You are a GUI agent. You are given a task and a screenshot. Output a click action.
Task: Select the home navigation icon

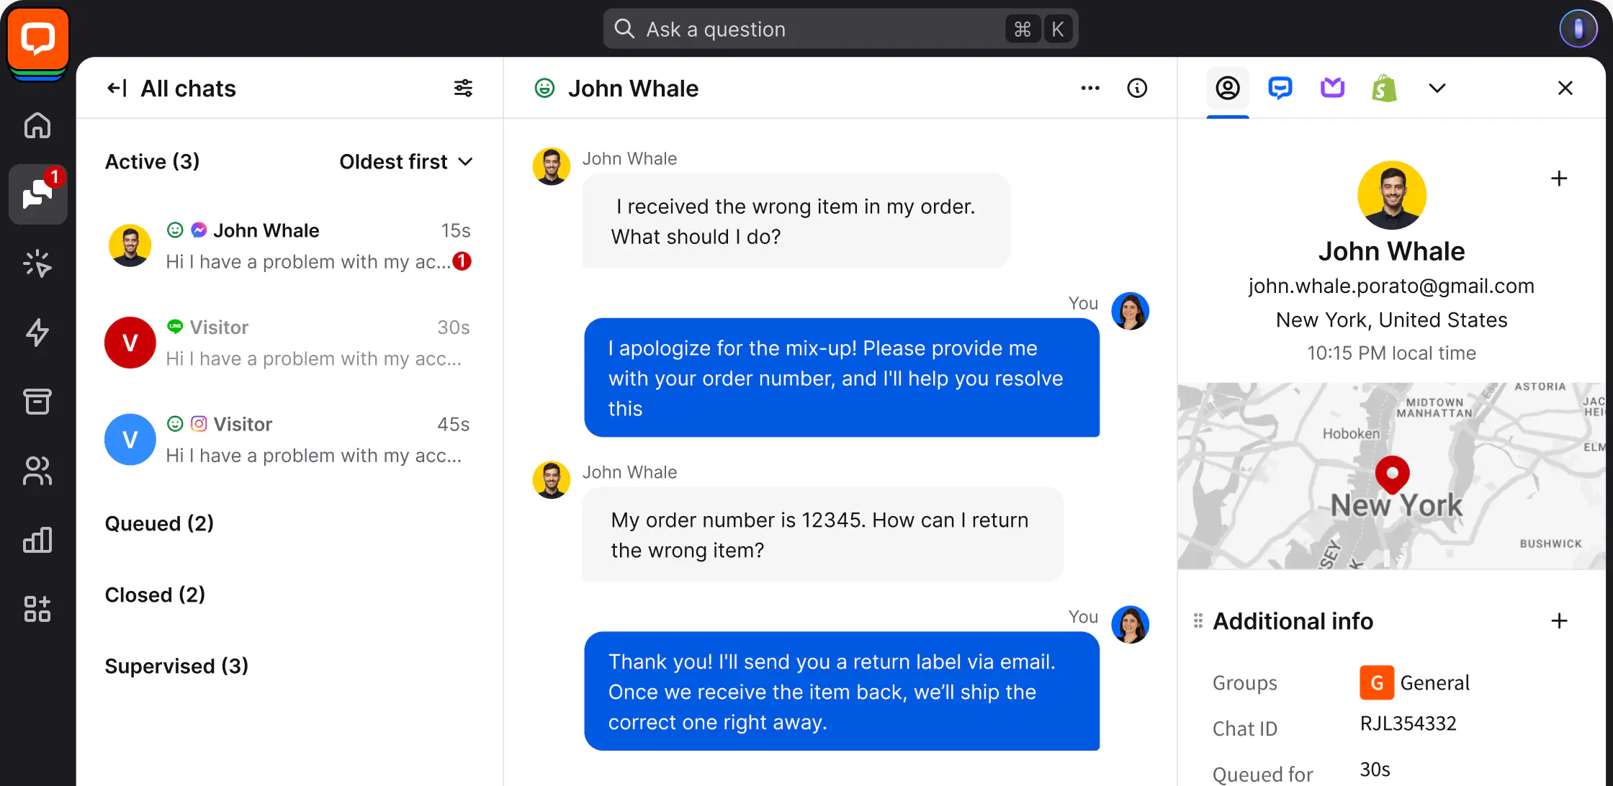pyautogui.click(x=38, y=125)
